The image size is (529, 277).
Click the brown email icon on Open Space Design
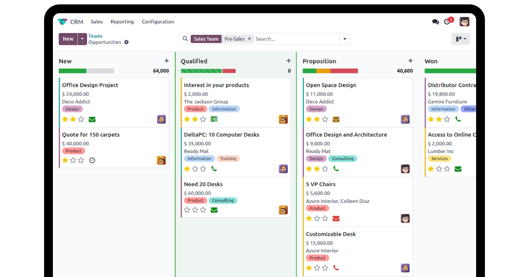coord(336,119)
